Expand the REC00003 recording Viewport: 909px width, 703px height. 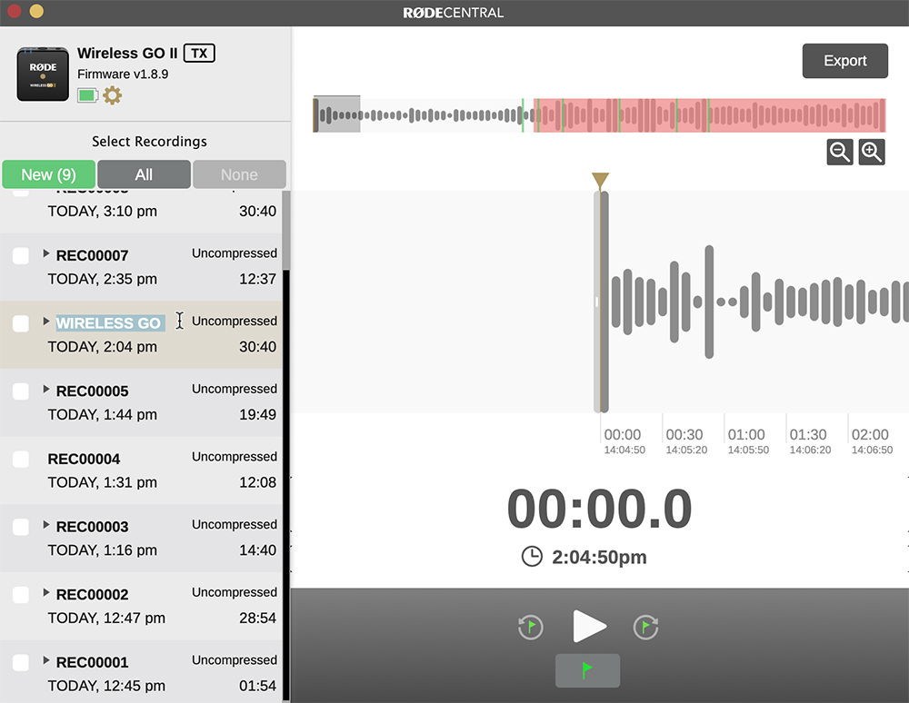tap(45, 525)
